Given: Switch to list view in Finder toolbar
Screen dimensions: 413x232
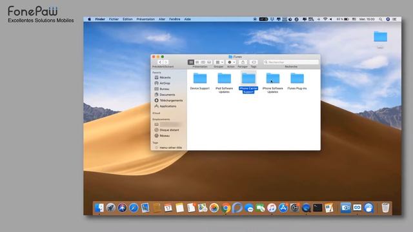Looking at the screenshot, I should point(197,63).
